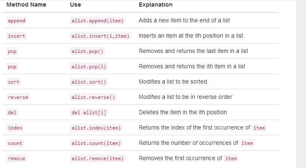
Task: Select the alist.index(item) code snippet
Action: point(96,128)
